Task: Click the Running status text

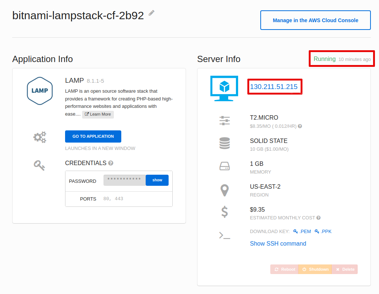Action: point(325,59)
